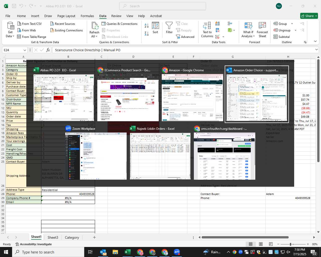Switch to Normal view in status bar
Image resolution: width=321 pixels, height=257 pixels.
251,244
